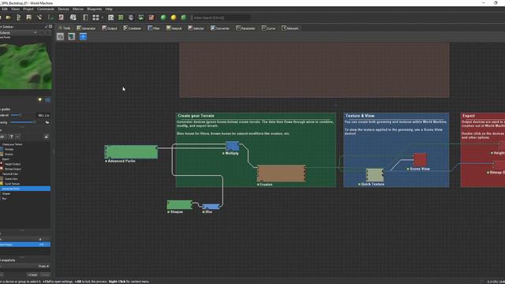Select Multiply in the device list
Image resolution: width=505 pixels, height=284 pixels.
25,149
